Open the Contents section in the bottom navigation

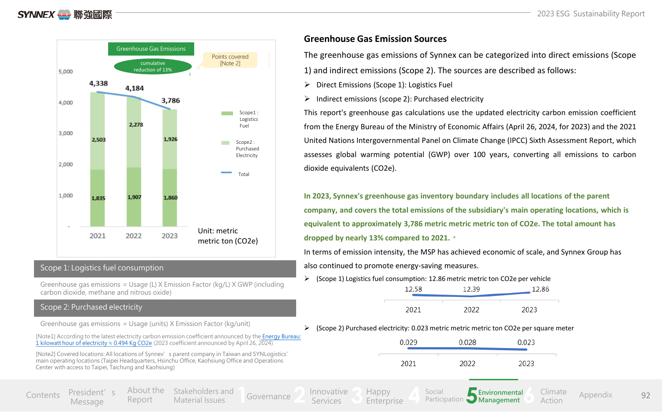pos(43,395)
